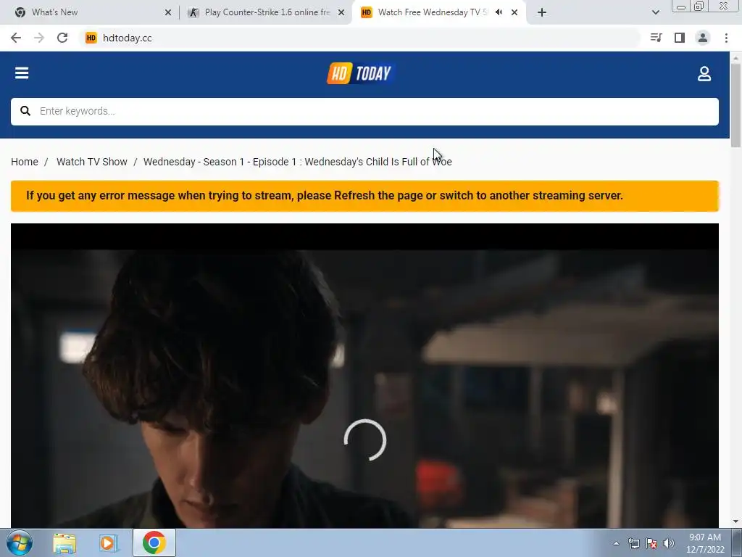Click the scrollbar up arrow
742x557 pixels.
click(x=736, y=57)
